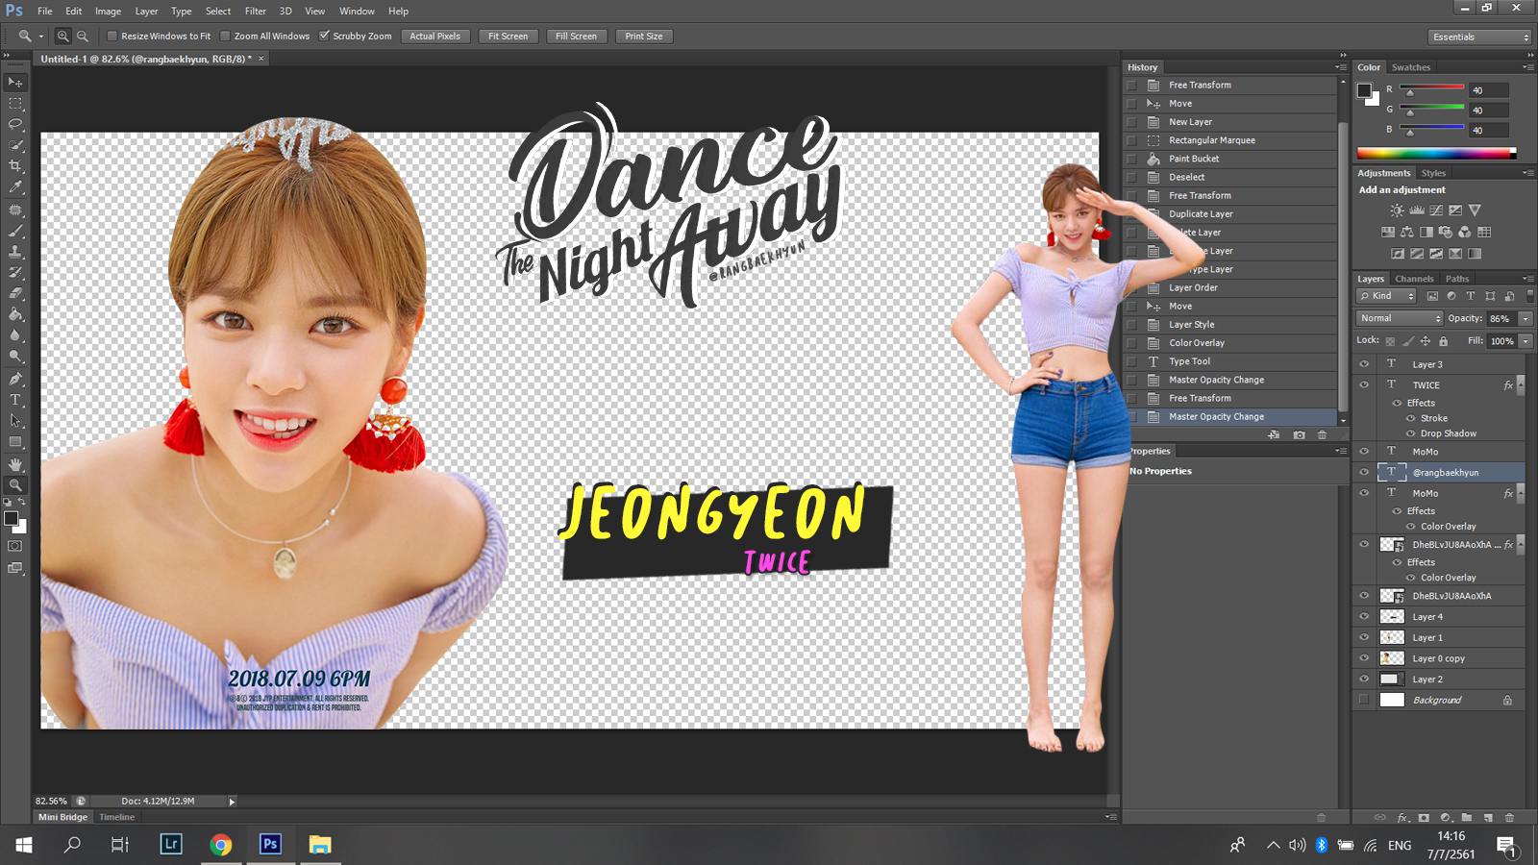Show the Background layer
The image size is (1538, 865).
pos(1363,700)
